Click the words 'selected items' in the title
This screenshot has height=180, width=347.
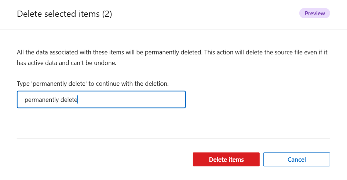[x=70, y=14]
